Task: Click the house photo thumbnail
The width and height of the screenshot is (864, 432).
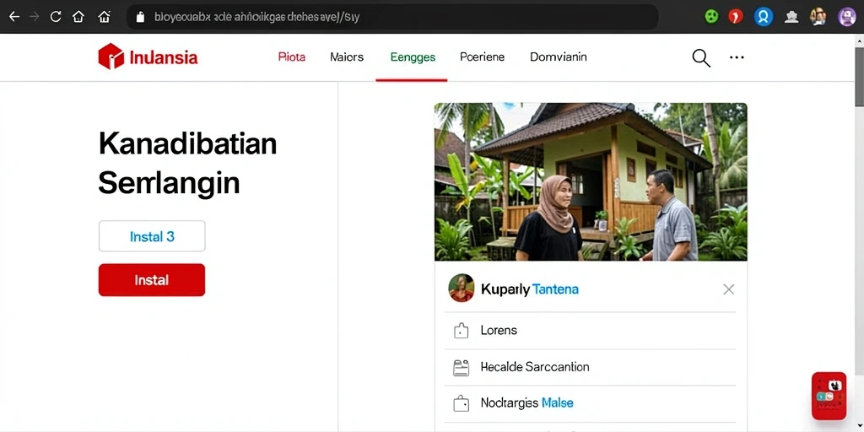Action: pos(591,182)
